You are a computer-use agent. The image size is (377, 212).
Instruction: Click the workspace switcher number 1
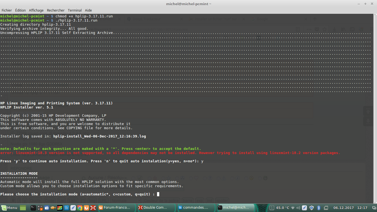[x=272, y=208]
